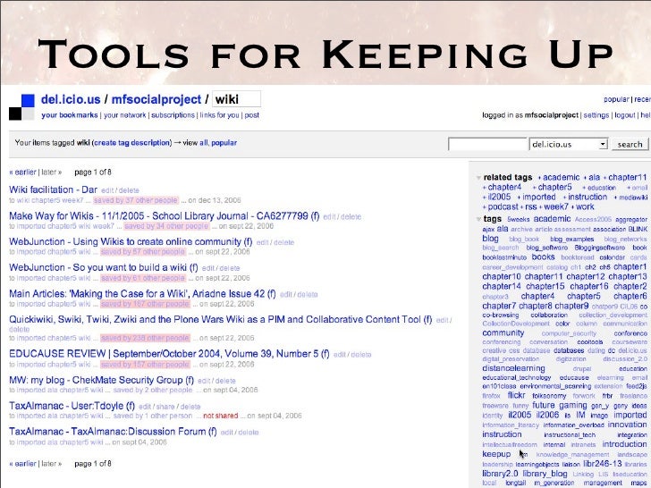Image resolution: width=651 pixels, height=488 pixels.
Task: Open So you want to build a wiki
Action: pyautogui.click(x=104, y=267)
